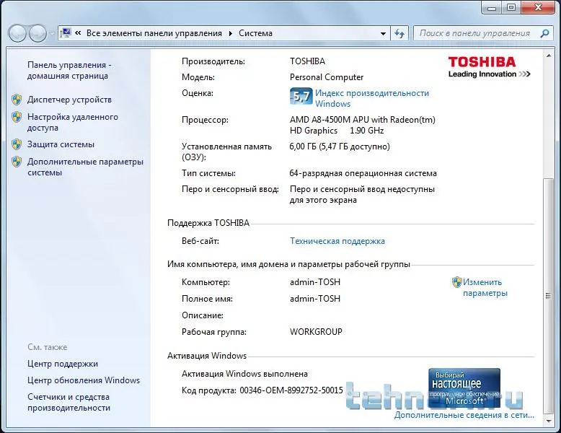561x433 pixels.
Task: Click the vertical scrollbar thumb
Action: 548,296
